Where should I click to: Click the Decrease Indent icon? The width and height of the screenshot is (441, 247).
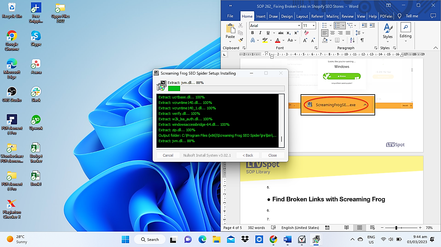[x=364, y=25]
